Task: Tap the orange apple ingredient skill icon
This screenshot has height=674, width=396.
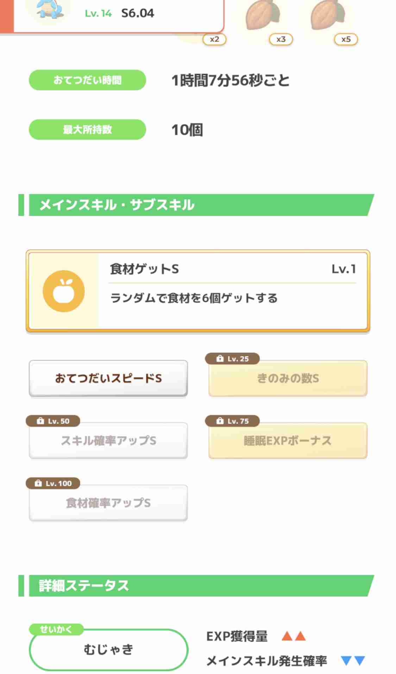Action: click(x=64, y=291)
